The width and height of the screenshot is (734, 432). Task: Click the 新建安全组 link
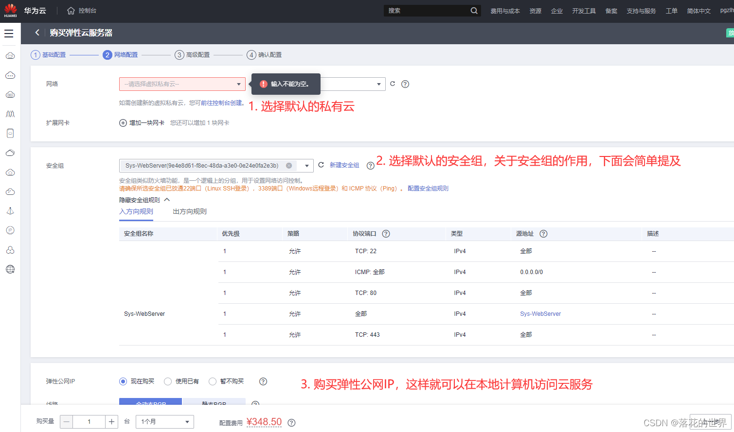(344, 165)
